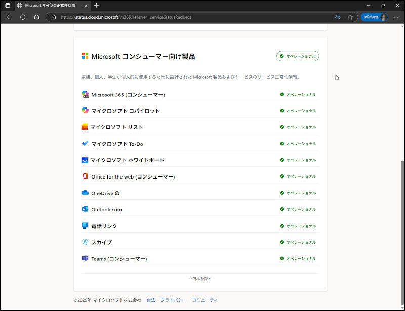405x311 pixels.
Task: Click the スカイプ label
Action: pos(102,242)
